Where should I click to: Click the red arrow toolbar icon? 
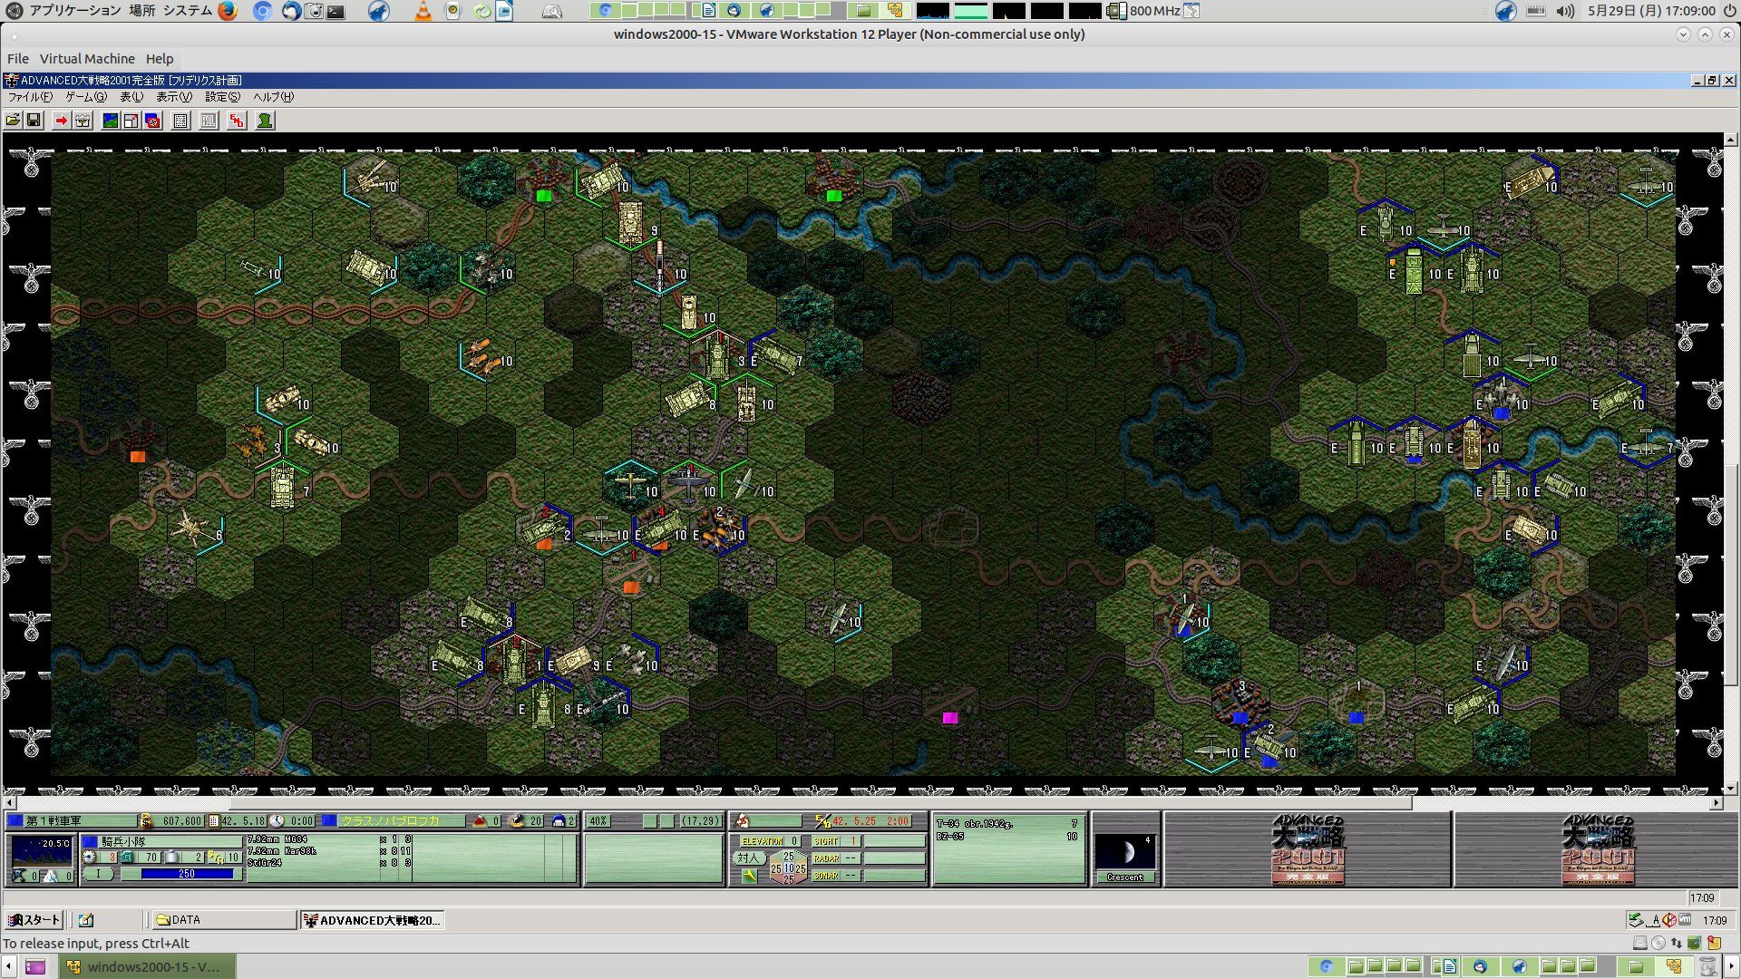point(61,121)
